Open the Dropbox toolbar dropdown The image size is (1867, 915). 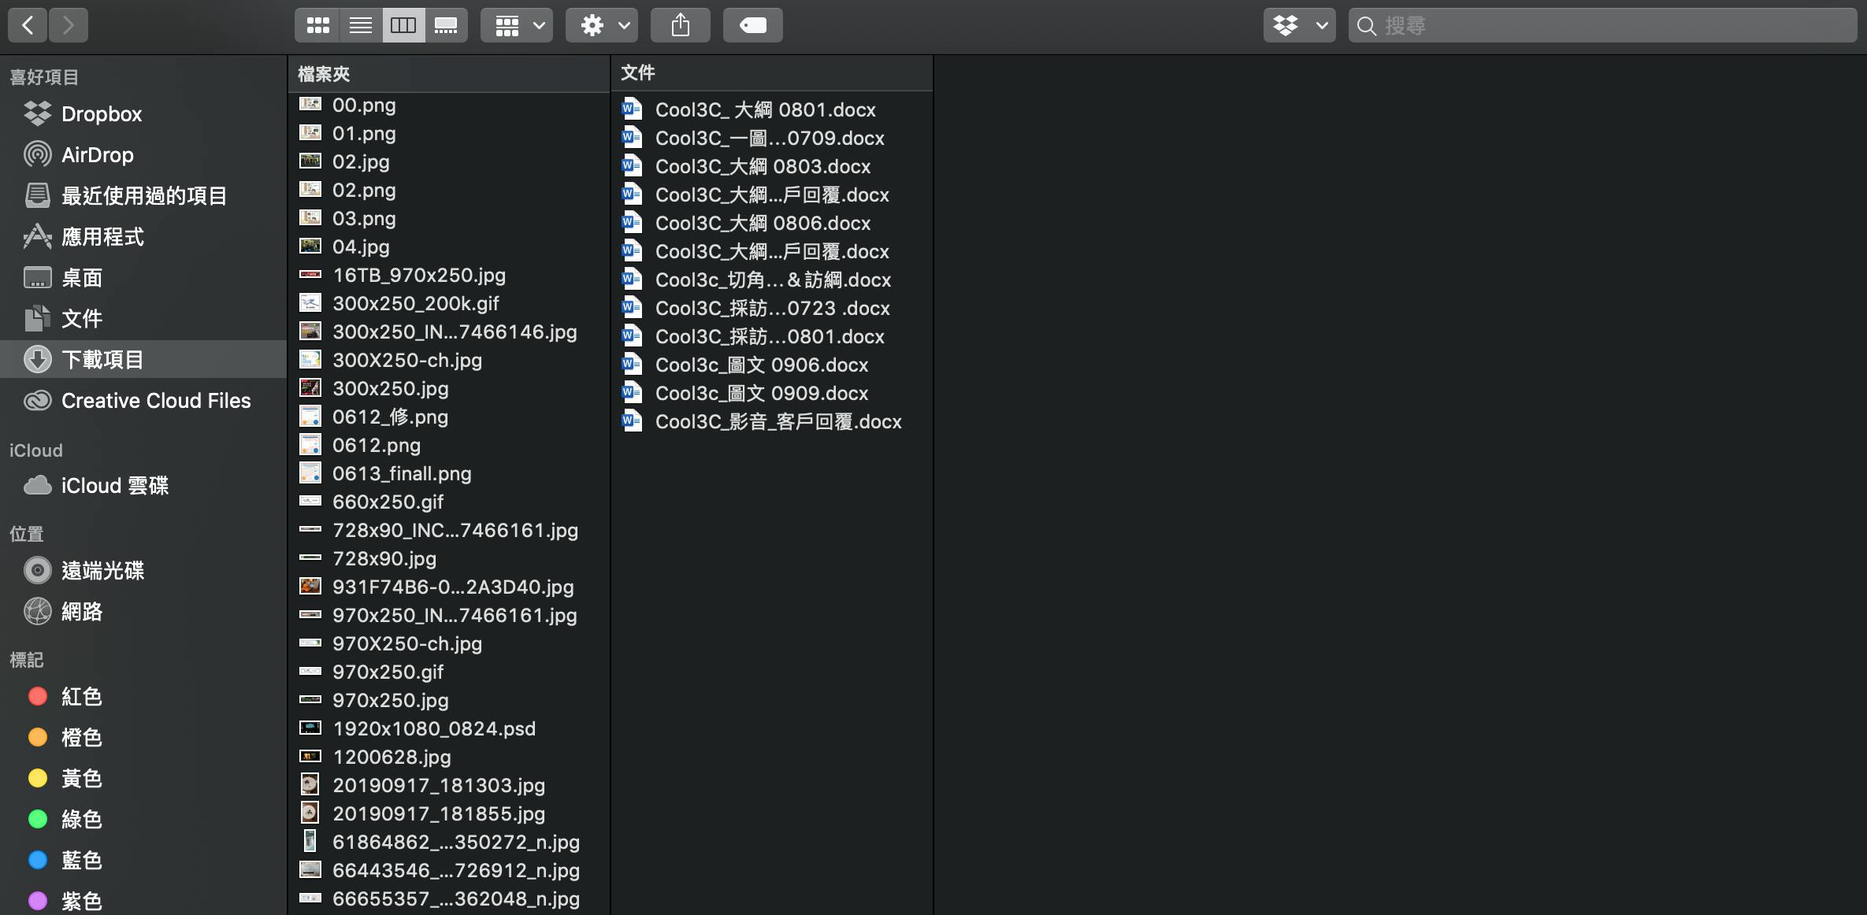pyautogui.click(x=1299, y=25)
